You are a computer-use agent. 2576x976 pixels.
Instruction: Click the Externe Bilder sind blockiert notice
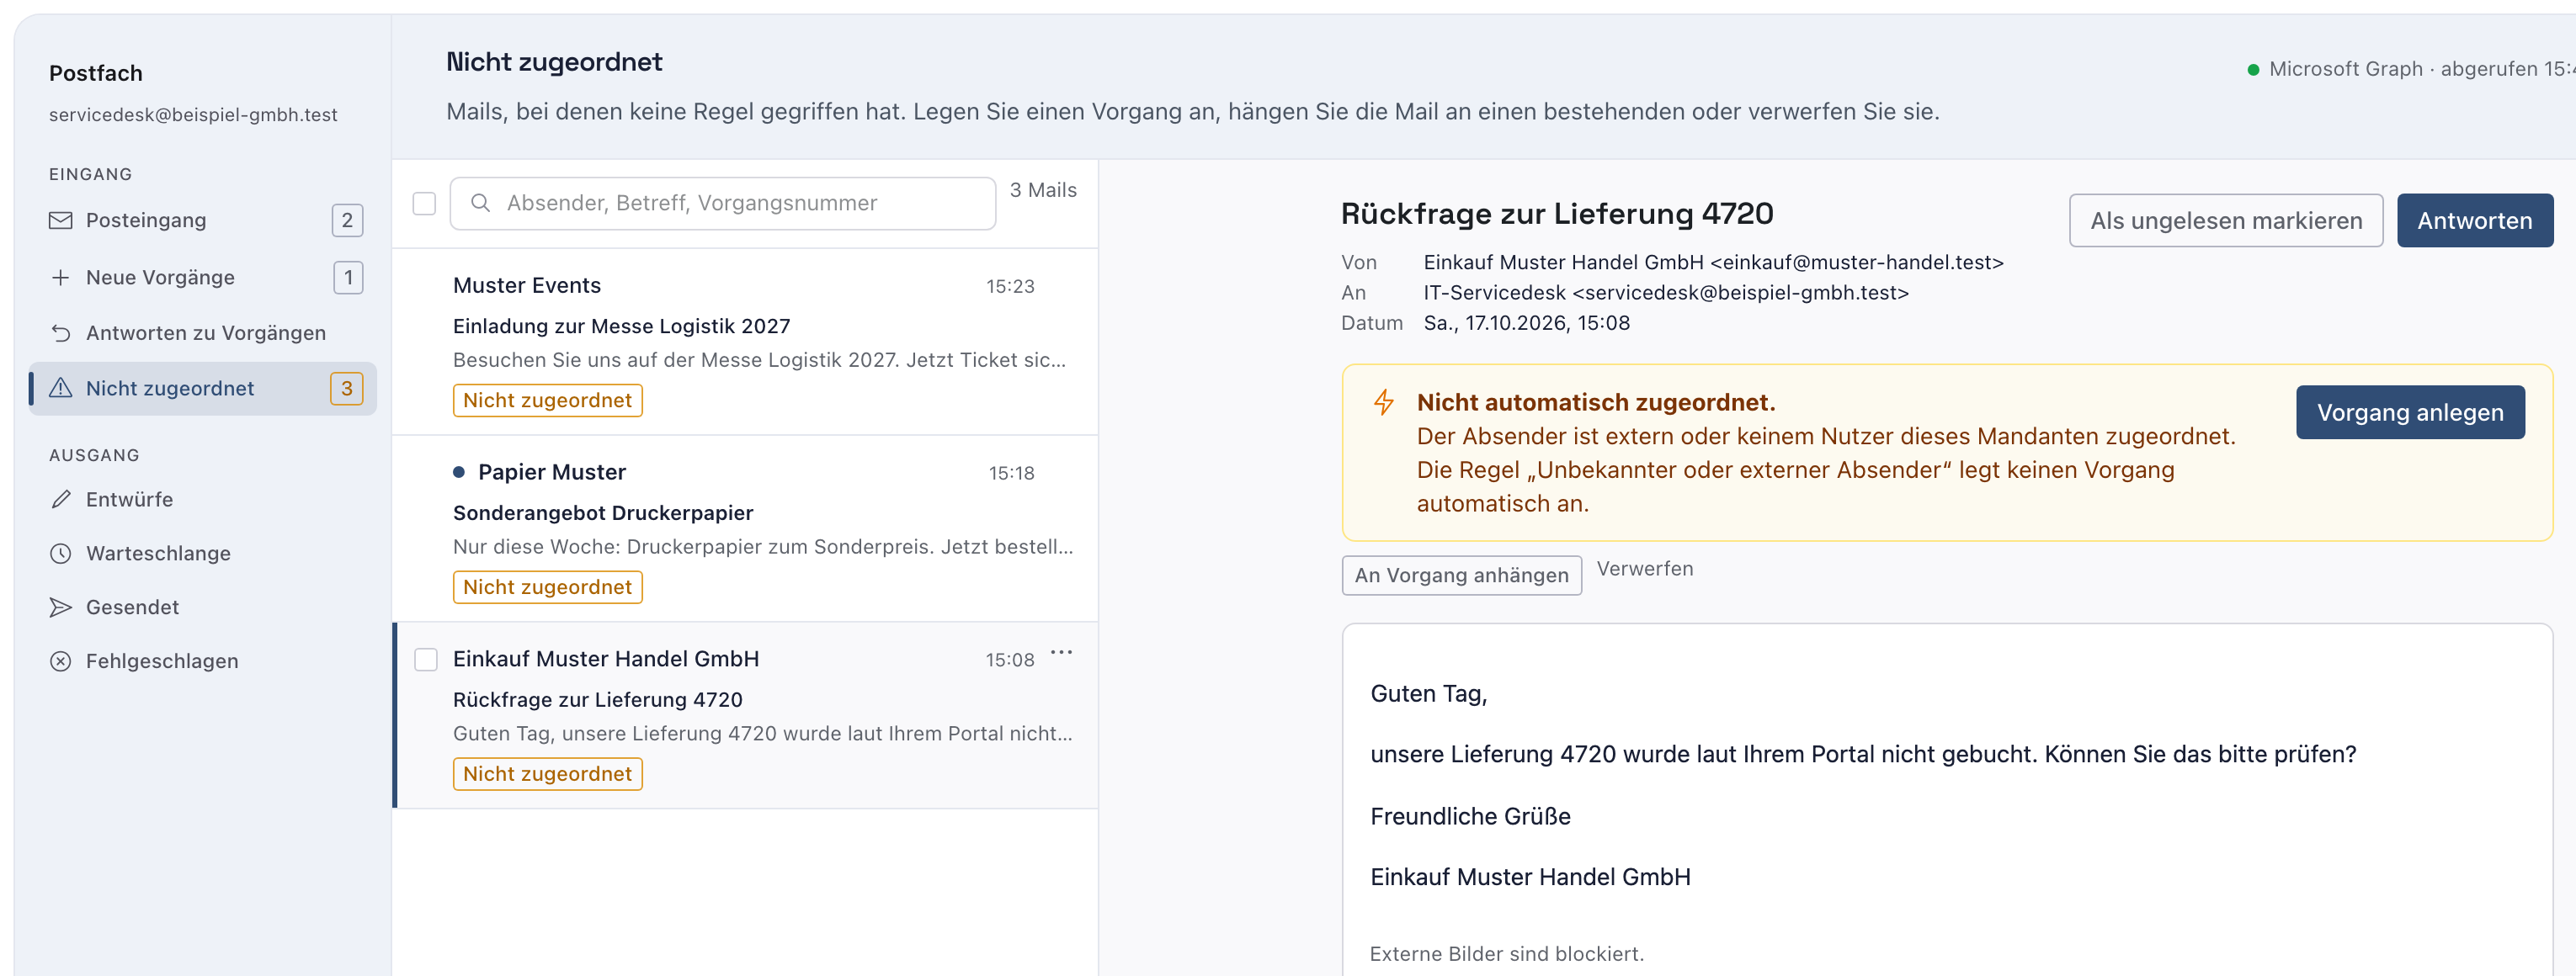pyautogui.click(x=1506, y=953)
